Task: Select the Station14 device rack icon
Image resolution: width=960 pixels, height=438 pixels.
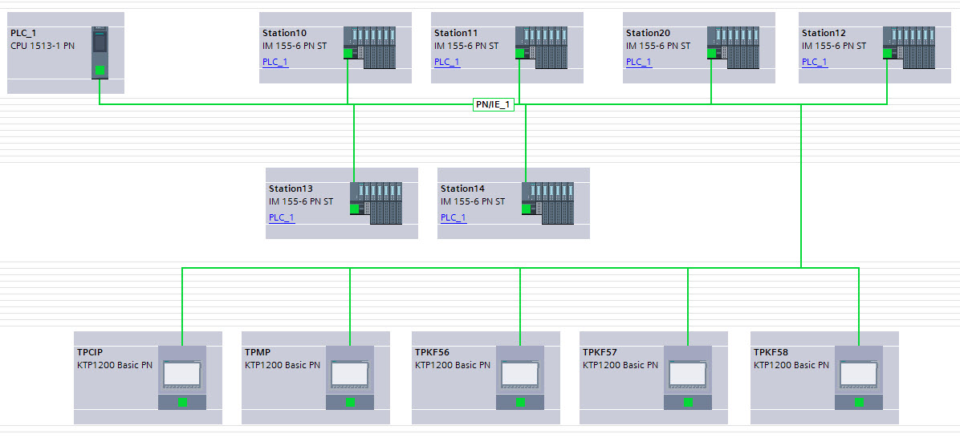Action: pyautogui.click(x=548, y=203)
